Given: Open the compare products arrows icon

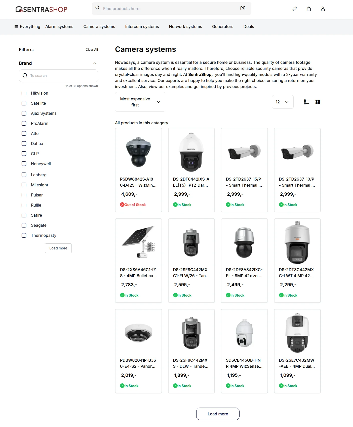Looking at the screenshot, I should 295,9.
